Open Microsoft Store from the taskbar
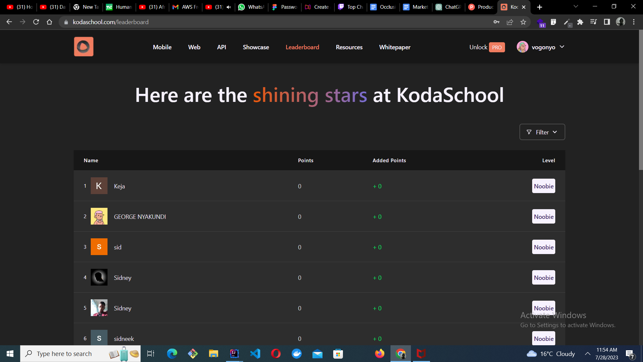 (x=338, y=354)
